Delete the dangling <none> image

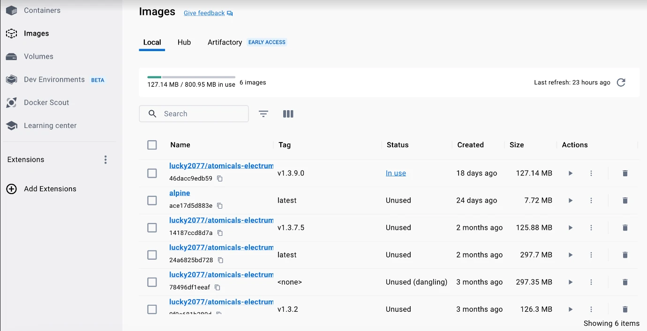click(625, 282)
